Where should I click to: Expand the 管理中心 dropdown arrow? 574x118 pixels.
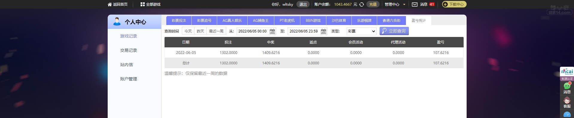(x=404, y=4)
